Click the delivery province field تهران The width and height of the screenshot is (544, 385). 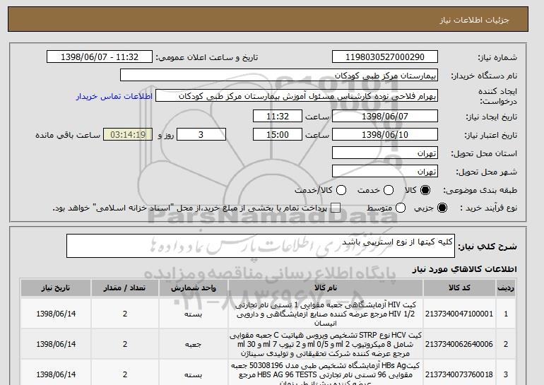(385, 153)
